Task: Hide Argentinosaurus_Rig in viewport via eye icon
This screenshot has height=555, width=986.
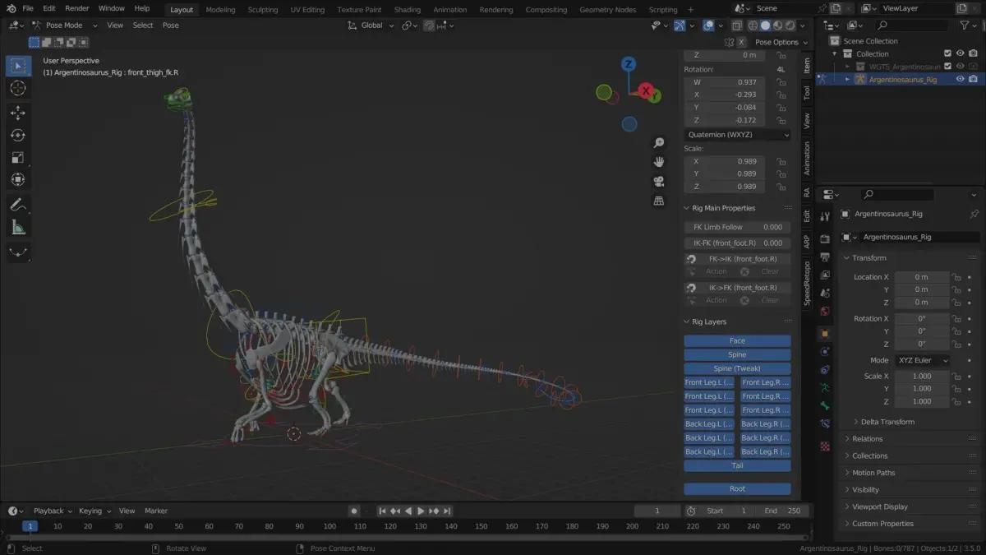Action: pos(960,80)
